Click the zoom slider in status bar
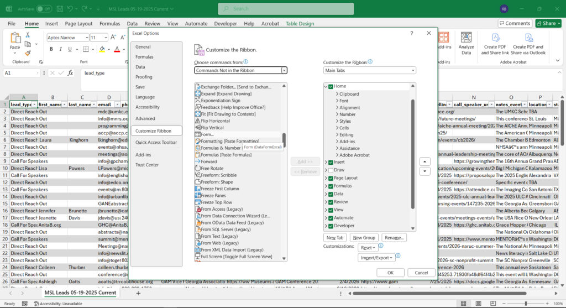Image resolution: width=566 pixels, height=308 pixels. [x=526, y=304]
